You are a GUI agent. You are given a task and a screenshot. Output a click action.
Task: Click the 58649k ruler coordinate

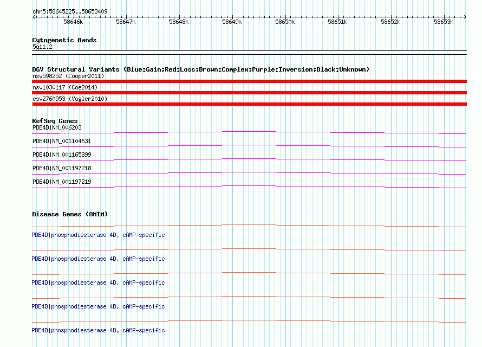tap(232, 22)
